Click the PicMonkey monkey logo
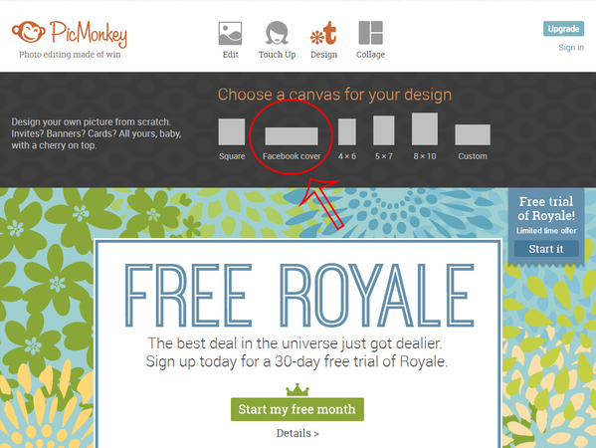The height and width of the screenshot is (448, 596). [x=28, y=32]
